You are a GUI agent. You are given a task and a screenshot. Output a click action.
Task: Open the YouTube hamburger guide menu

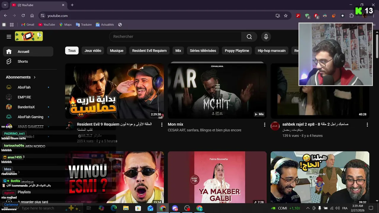point(9,37)
